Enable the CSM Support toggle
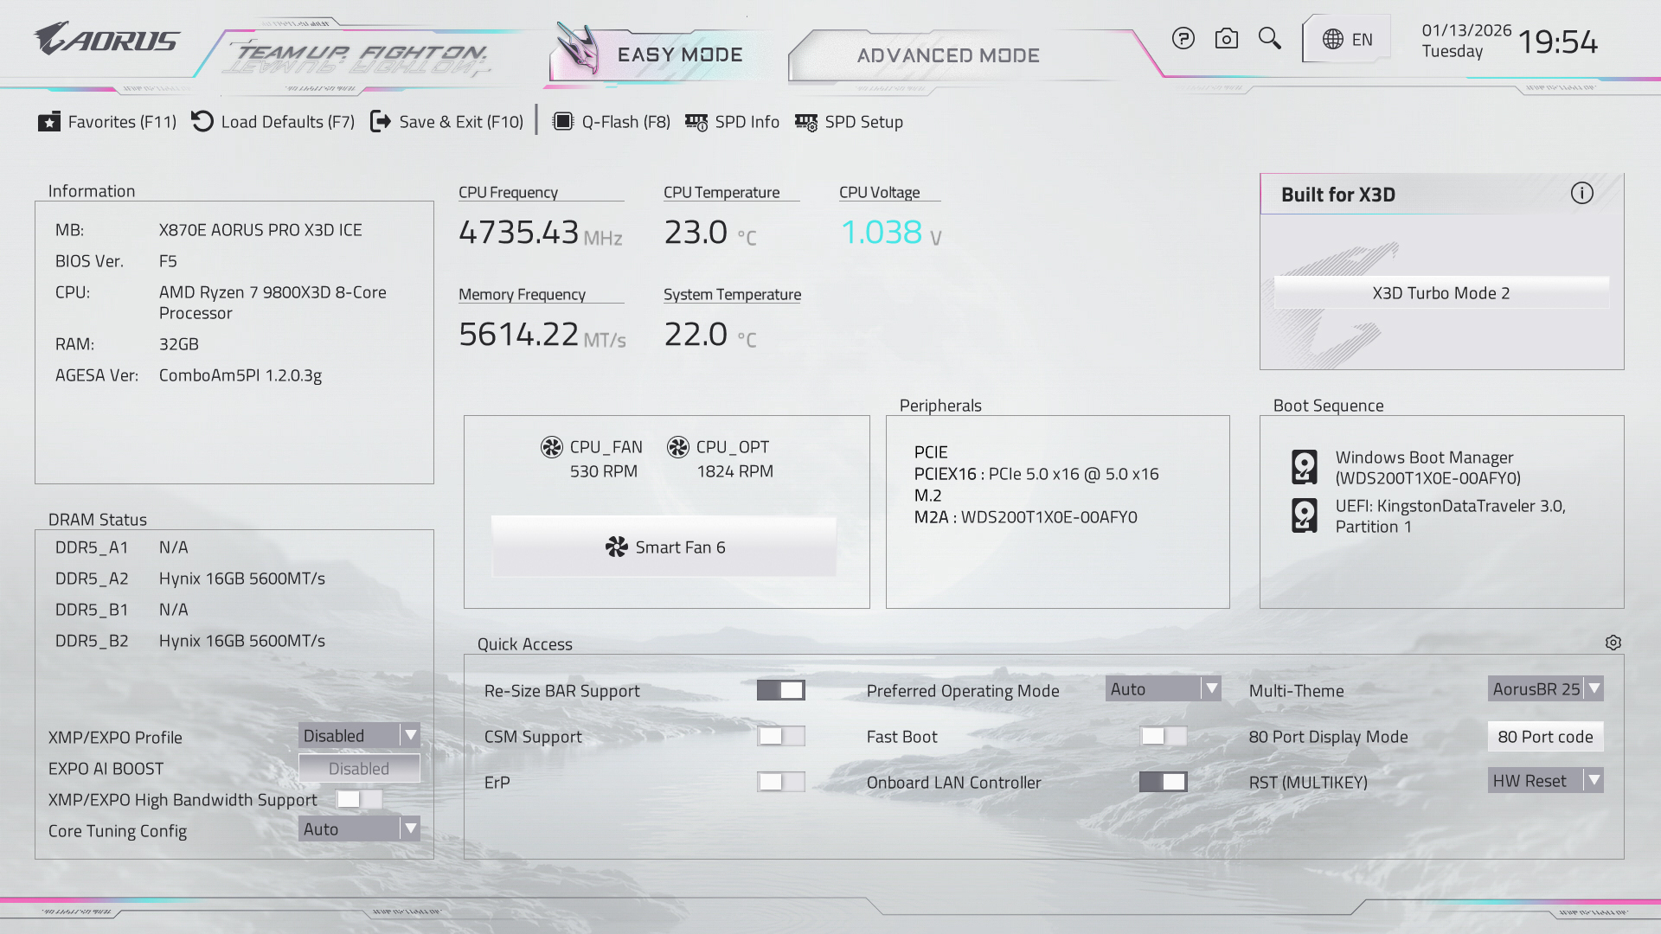1661x934 pixels. tap(780, 736)
